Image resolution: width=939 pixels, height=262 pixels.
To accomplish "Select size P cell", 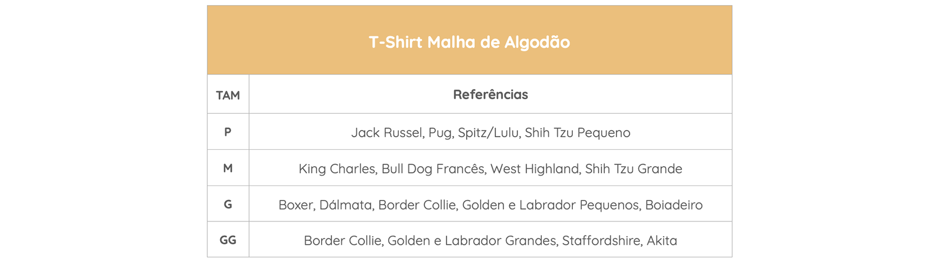I will click(x=228, y=132).
